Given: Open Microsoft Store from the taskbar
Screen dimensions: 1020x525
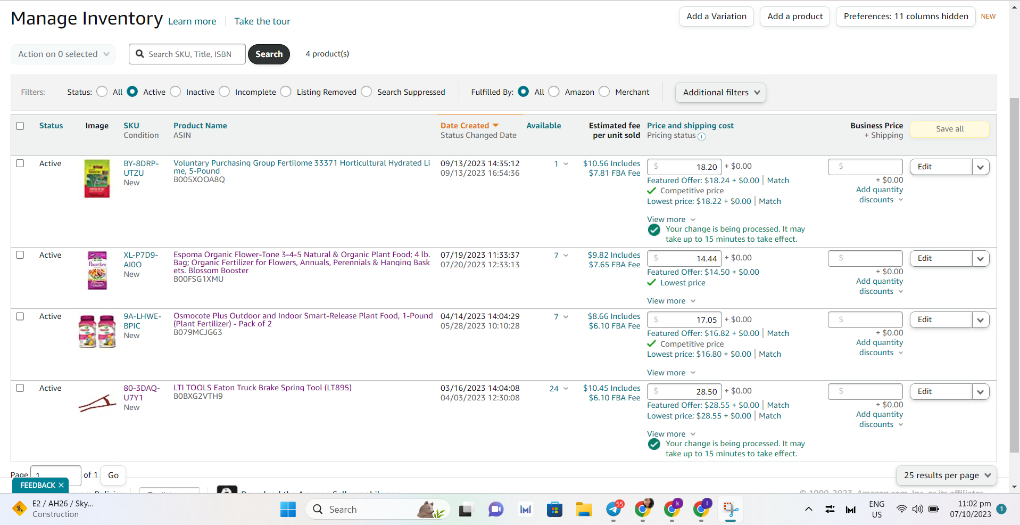Looking at the screenshot, I should pos(554,510).
